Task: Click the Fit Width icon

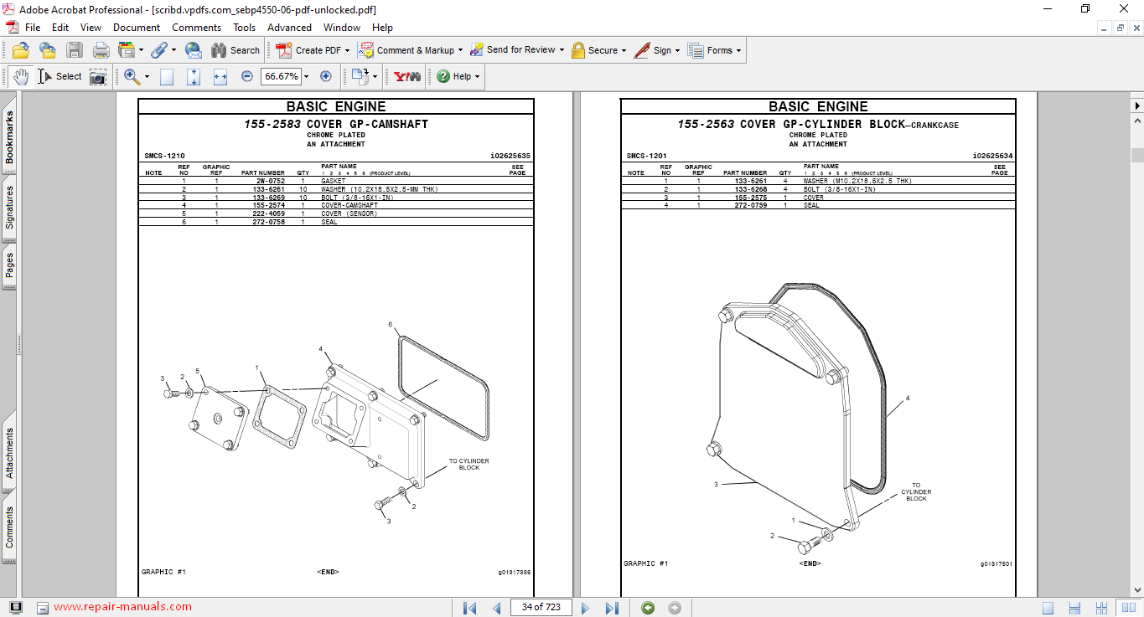Action: coord(220,77)
